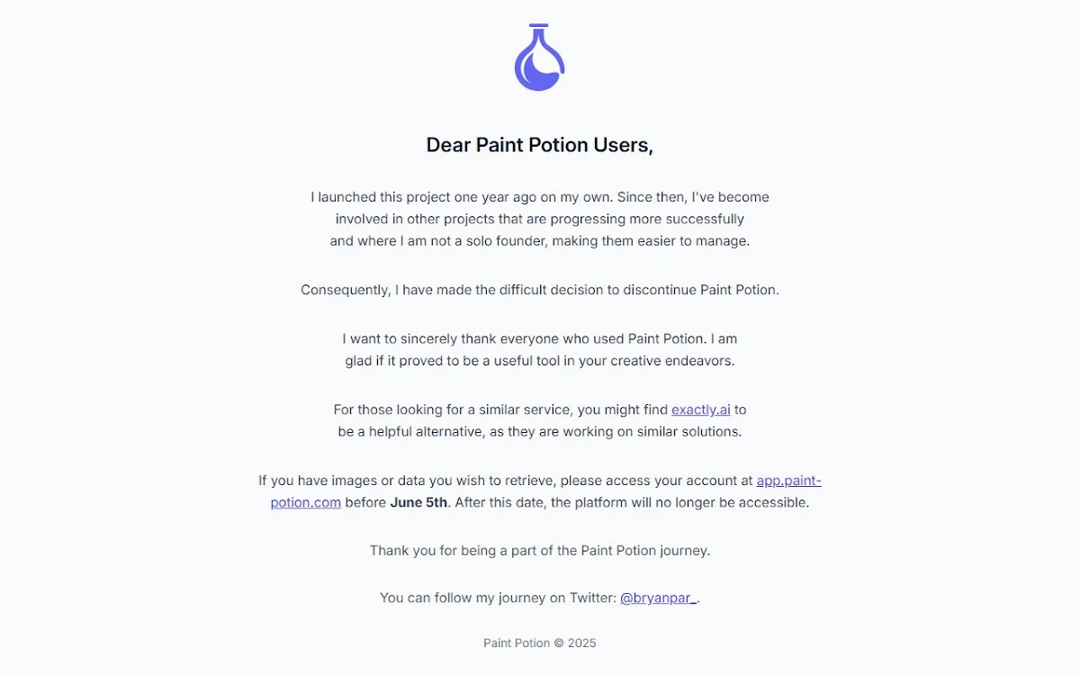Open the exactly.ai alternative service link
Viewport: 1080px width, 675px height.
point(701,409)
